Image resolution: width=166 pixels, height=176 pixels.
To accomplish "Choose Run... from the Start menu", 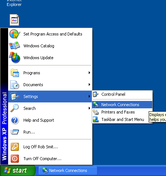I will [x=50, y=132].
